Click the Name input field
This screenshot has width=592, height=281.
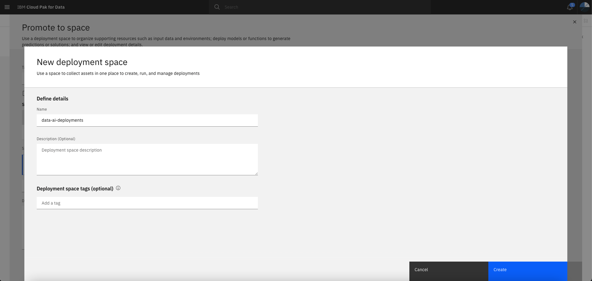(147, 120)
